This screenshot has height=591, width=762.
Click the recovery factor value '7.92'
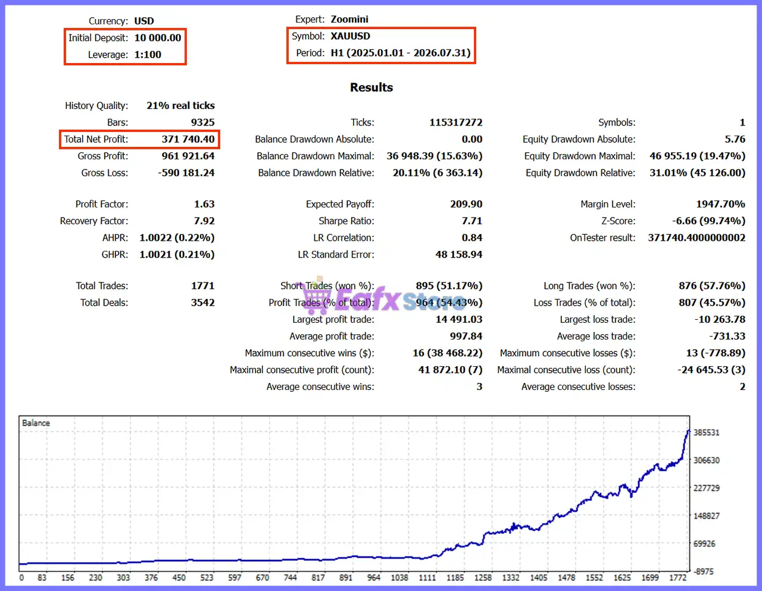(204, 221)
